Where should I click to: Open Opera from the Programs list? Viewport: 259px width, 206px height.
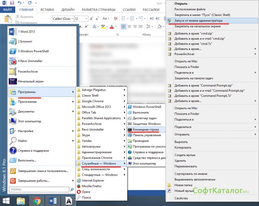click(x=86, y=192)
